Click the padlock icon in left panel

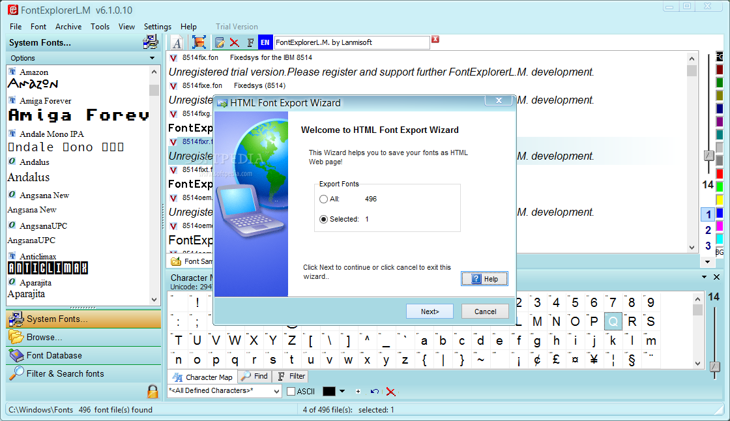click(x=153, y=391)
